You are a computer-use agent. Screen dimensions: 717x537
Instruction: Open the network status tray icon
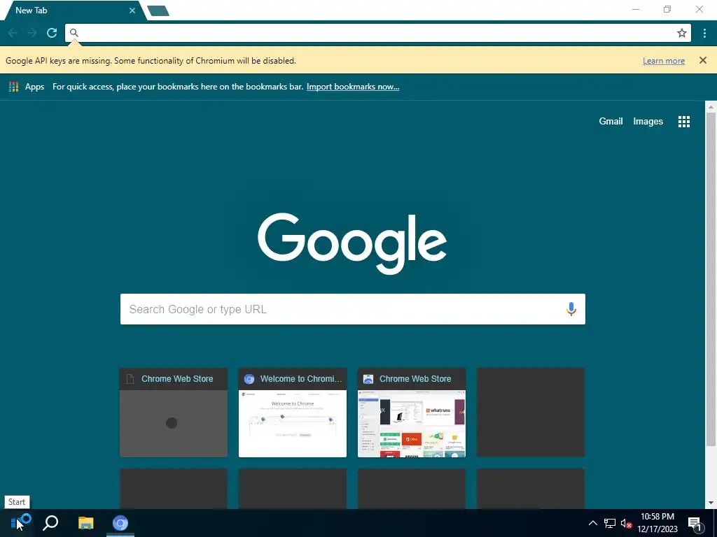pos(610,523)
